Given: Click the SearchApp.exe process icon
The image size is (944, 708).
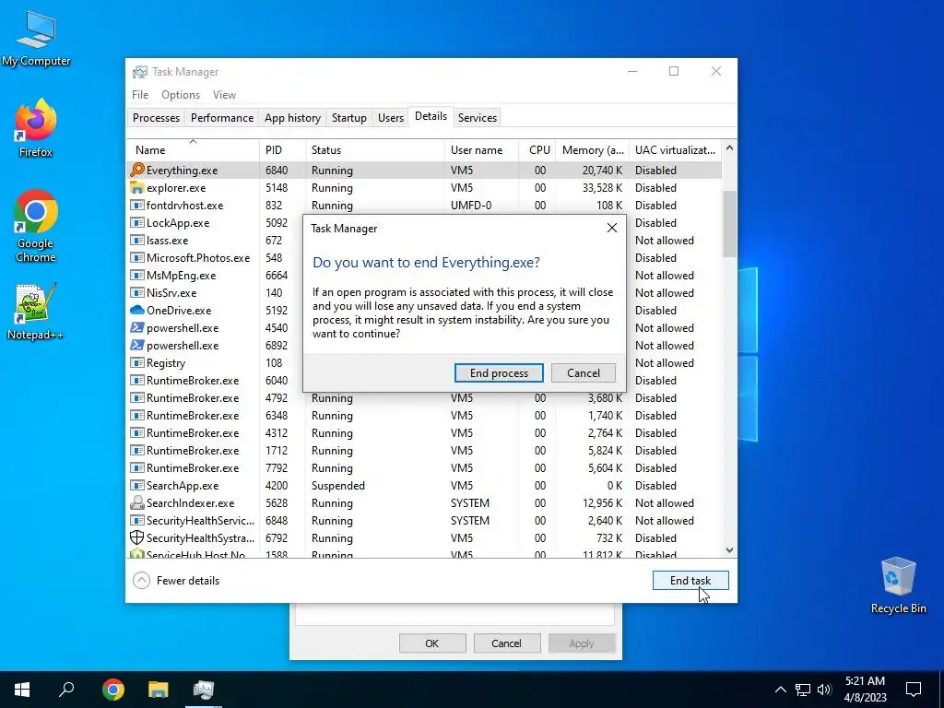Looking at the screenshot, I should (x=137, y=486).
